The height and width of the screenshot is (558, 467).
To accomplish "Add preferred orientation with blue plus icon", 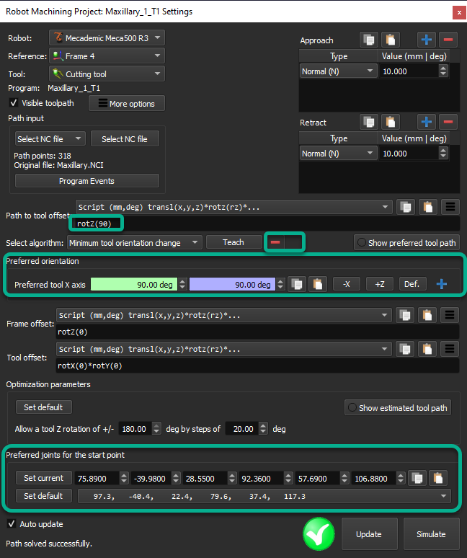I will pyautogui.click(x=441, y=284).
